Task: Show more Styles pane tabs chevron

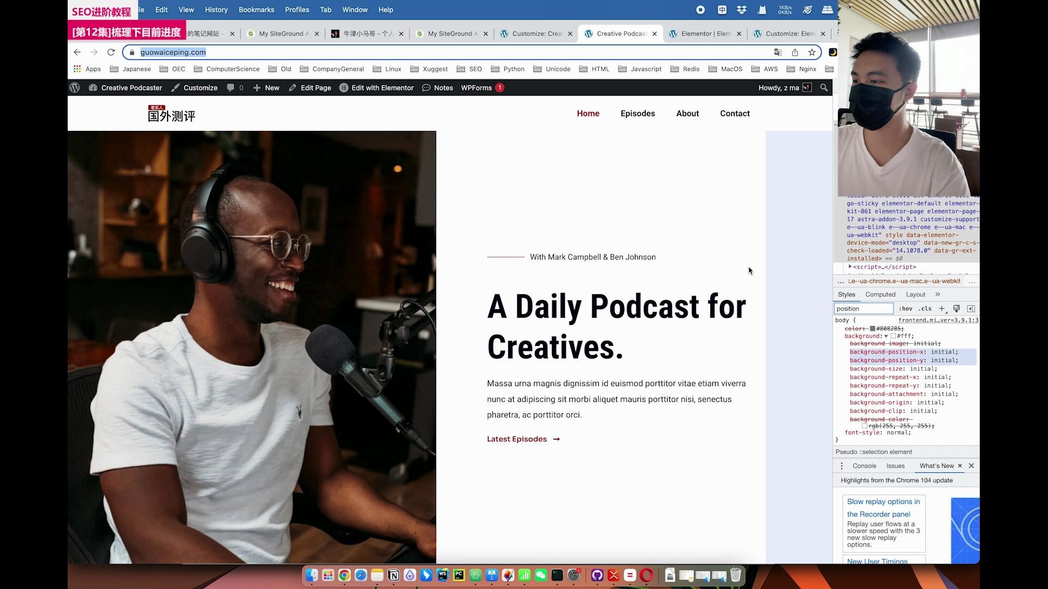Action: click(x=938, y=294)
